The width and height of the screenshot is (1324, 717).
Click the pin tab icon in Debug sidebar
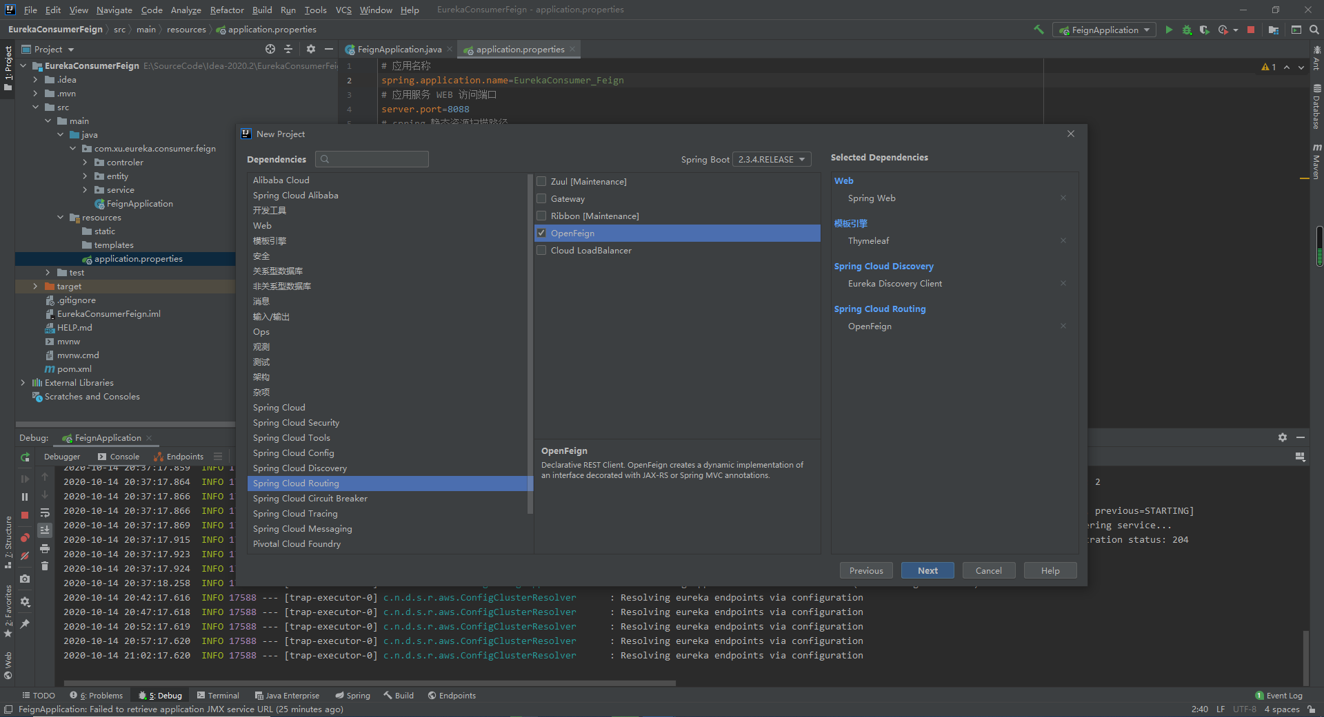(25, 623)
